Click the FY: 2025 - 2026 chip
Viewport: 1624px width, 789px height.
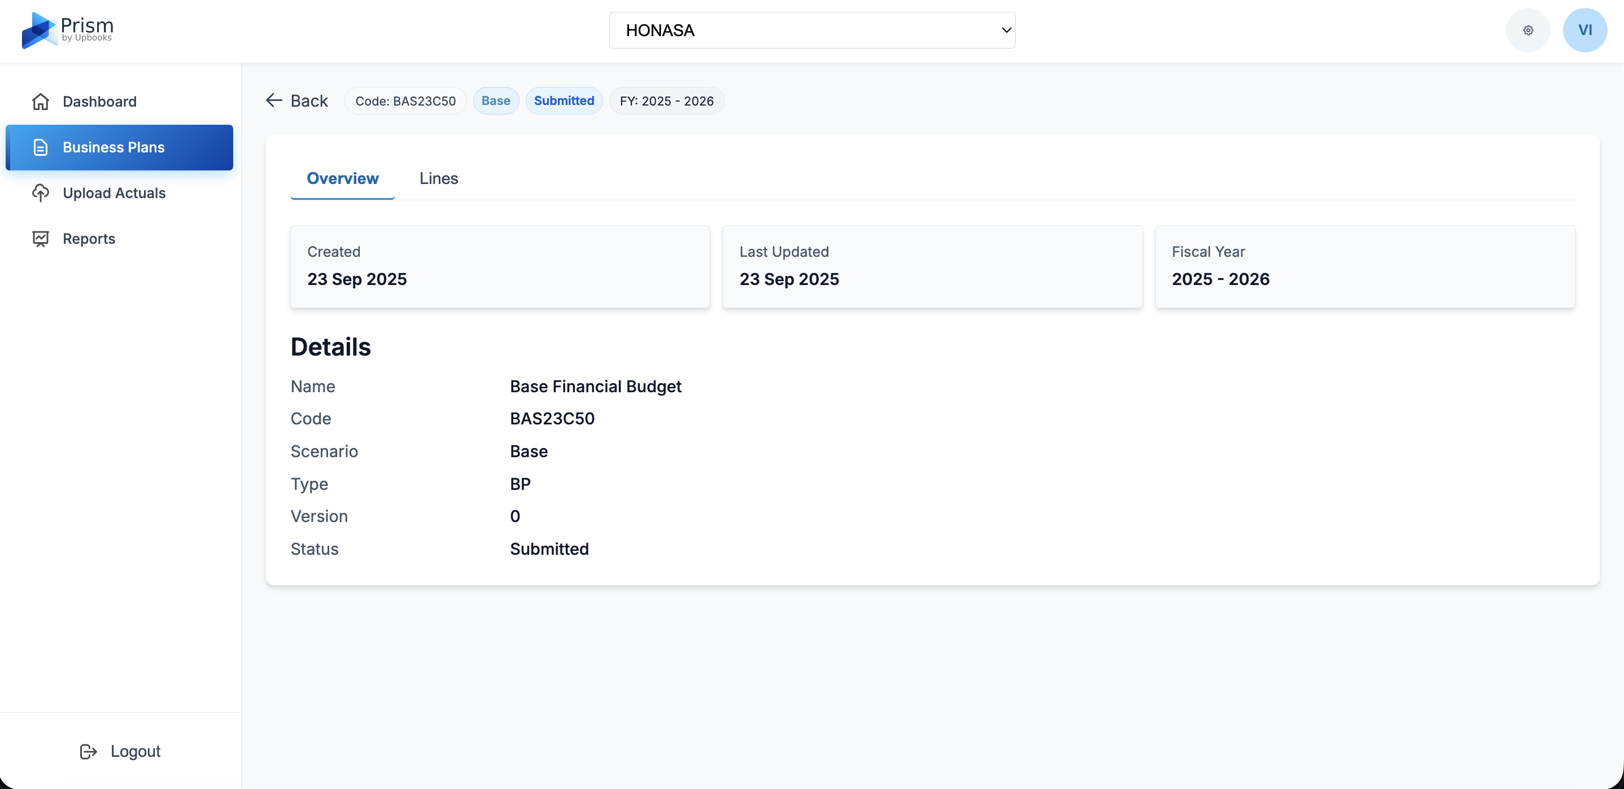(x=666, y=101)
